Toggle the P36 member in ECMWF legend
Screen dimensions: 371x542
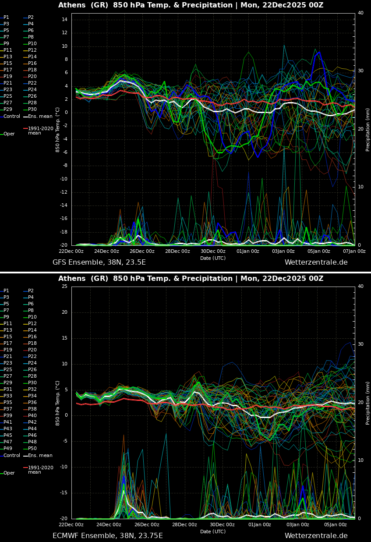click(x=32, y=403)
